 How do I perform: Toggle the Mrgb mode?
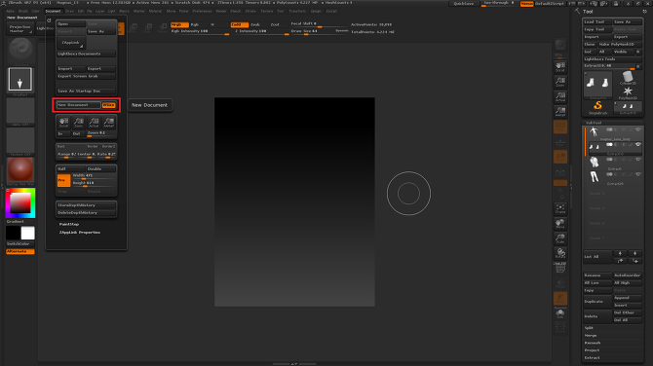pos(179,25)
